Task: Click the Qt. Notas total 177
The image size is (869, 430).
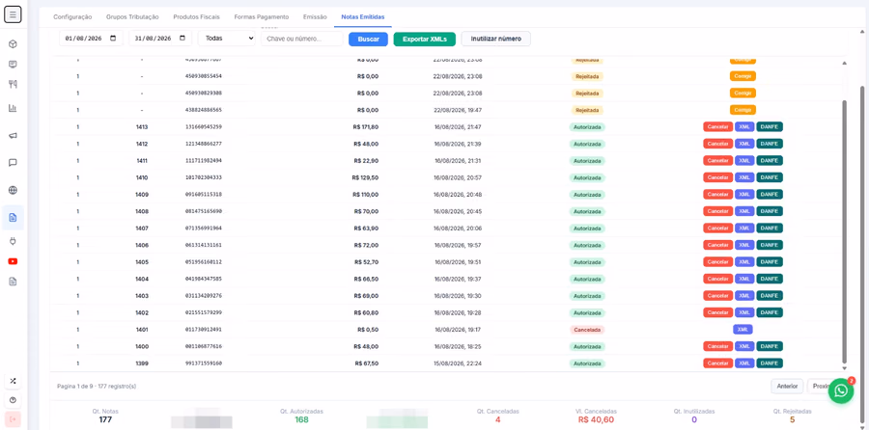Action: click(105, 419)
